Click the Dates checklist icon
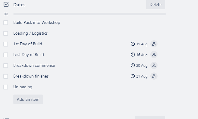The width and height of the screenshot is (198, 119). pos(6,4)
